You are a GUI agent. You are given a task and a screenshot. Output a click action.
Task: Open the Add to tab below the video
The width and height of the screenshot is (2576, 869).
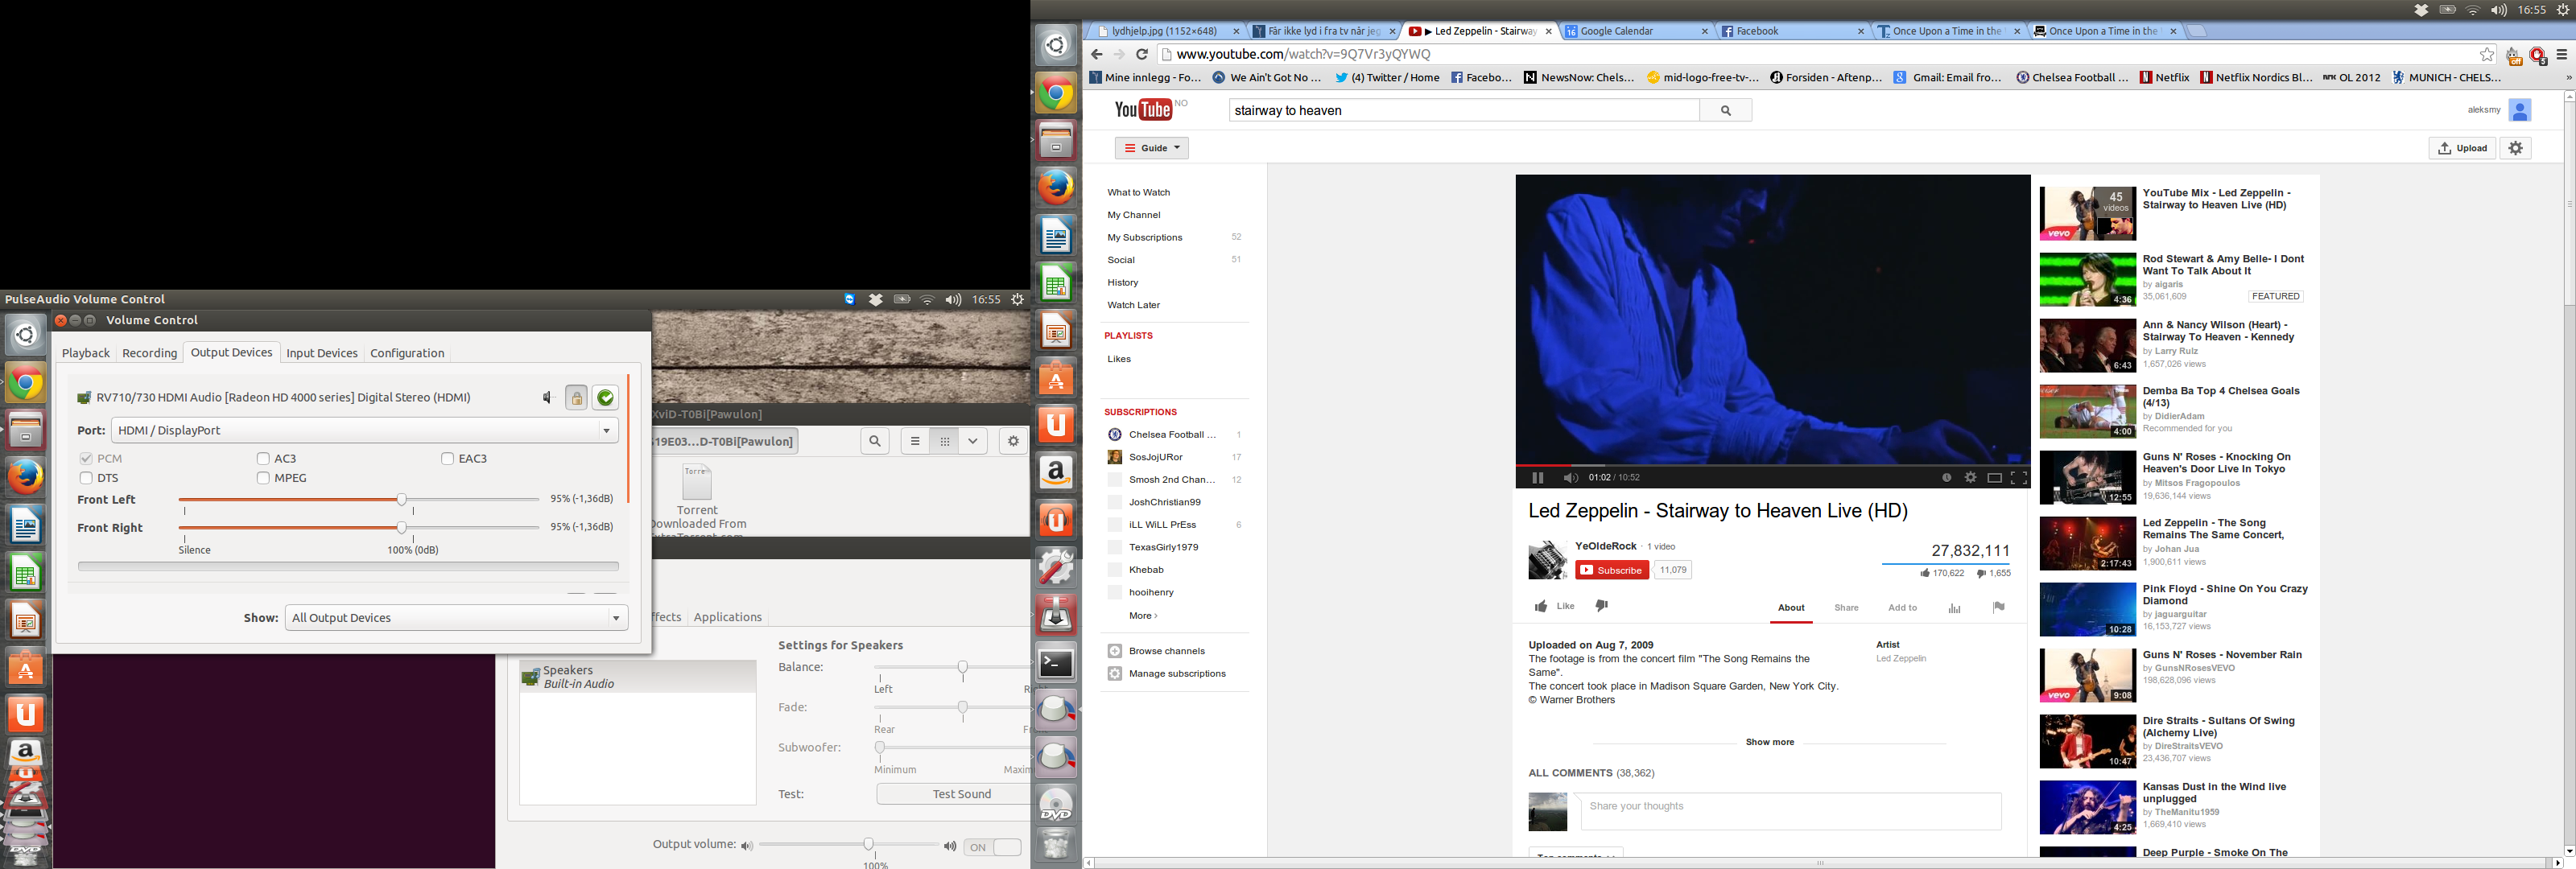[x=1902, y=608]
